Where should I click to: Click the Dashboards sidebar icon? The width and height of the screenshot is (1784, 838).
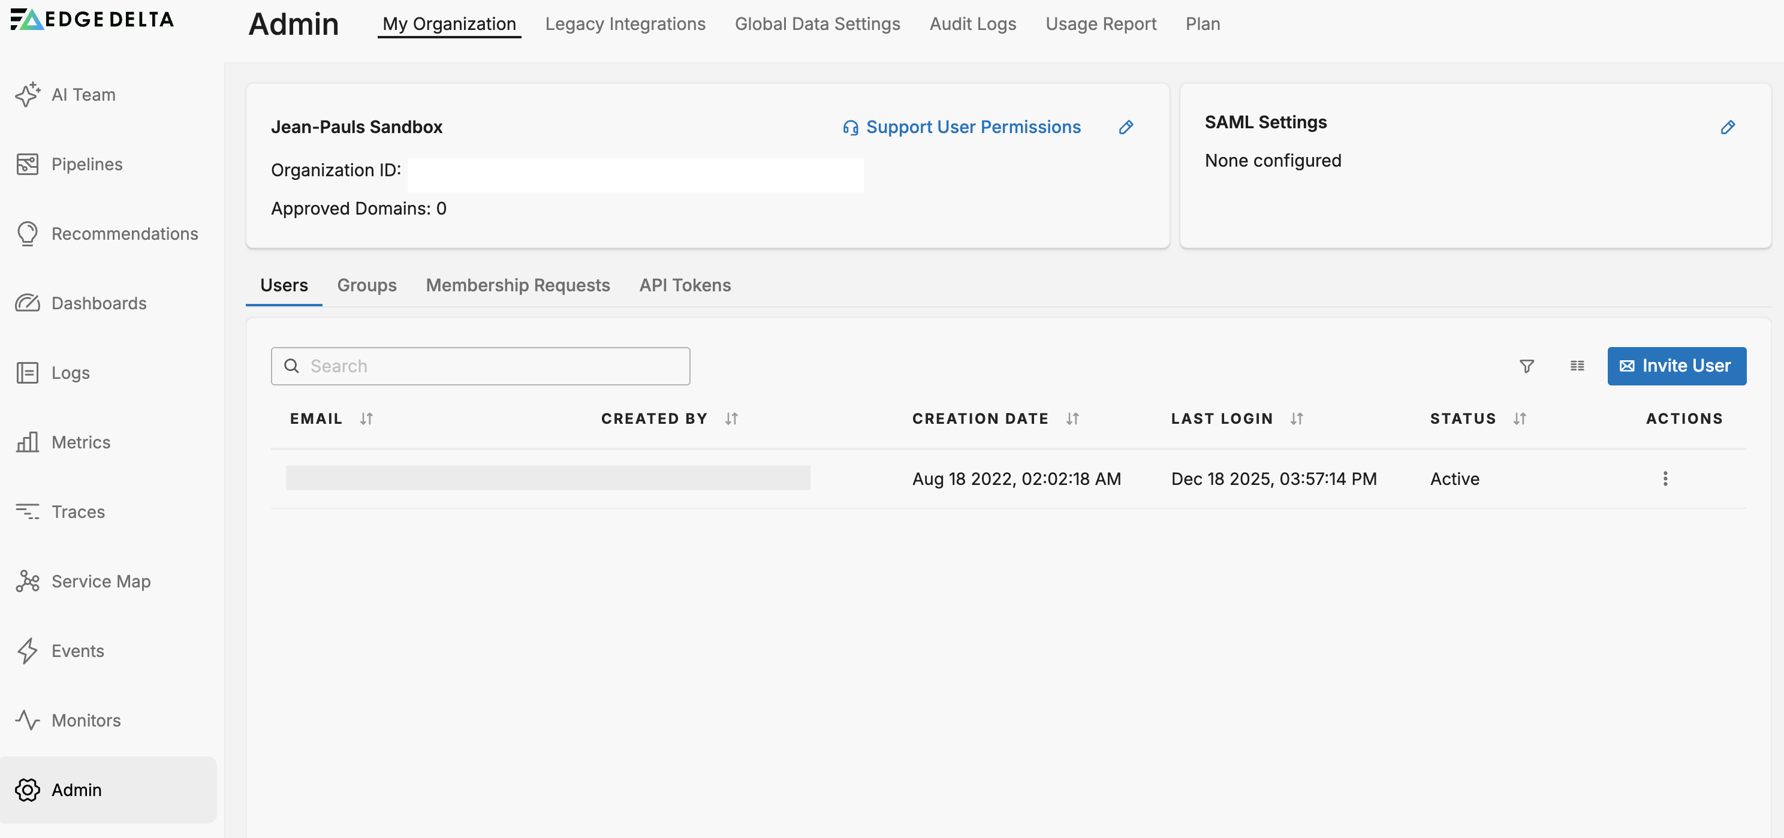pos(27,303)
